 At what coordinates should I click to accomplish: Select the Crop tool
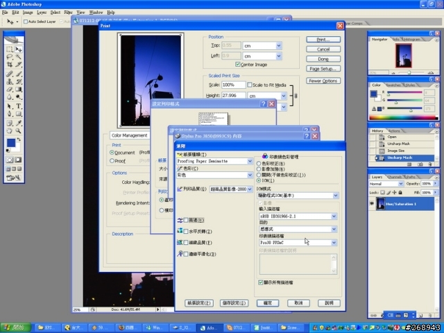(9, 65)
